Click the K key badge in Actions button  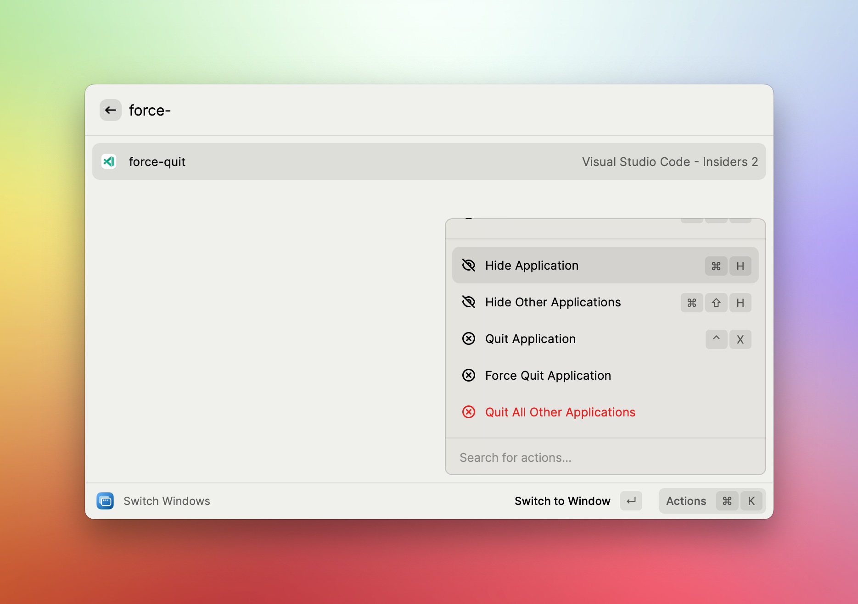pyautogui.click(x=751, y=501)
